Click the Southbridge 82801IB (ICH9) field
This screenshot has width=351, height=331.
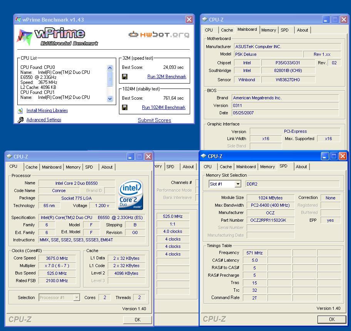point(288,70)
